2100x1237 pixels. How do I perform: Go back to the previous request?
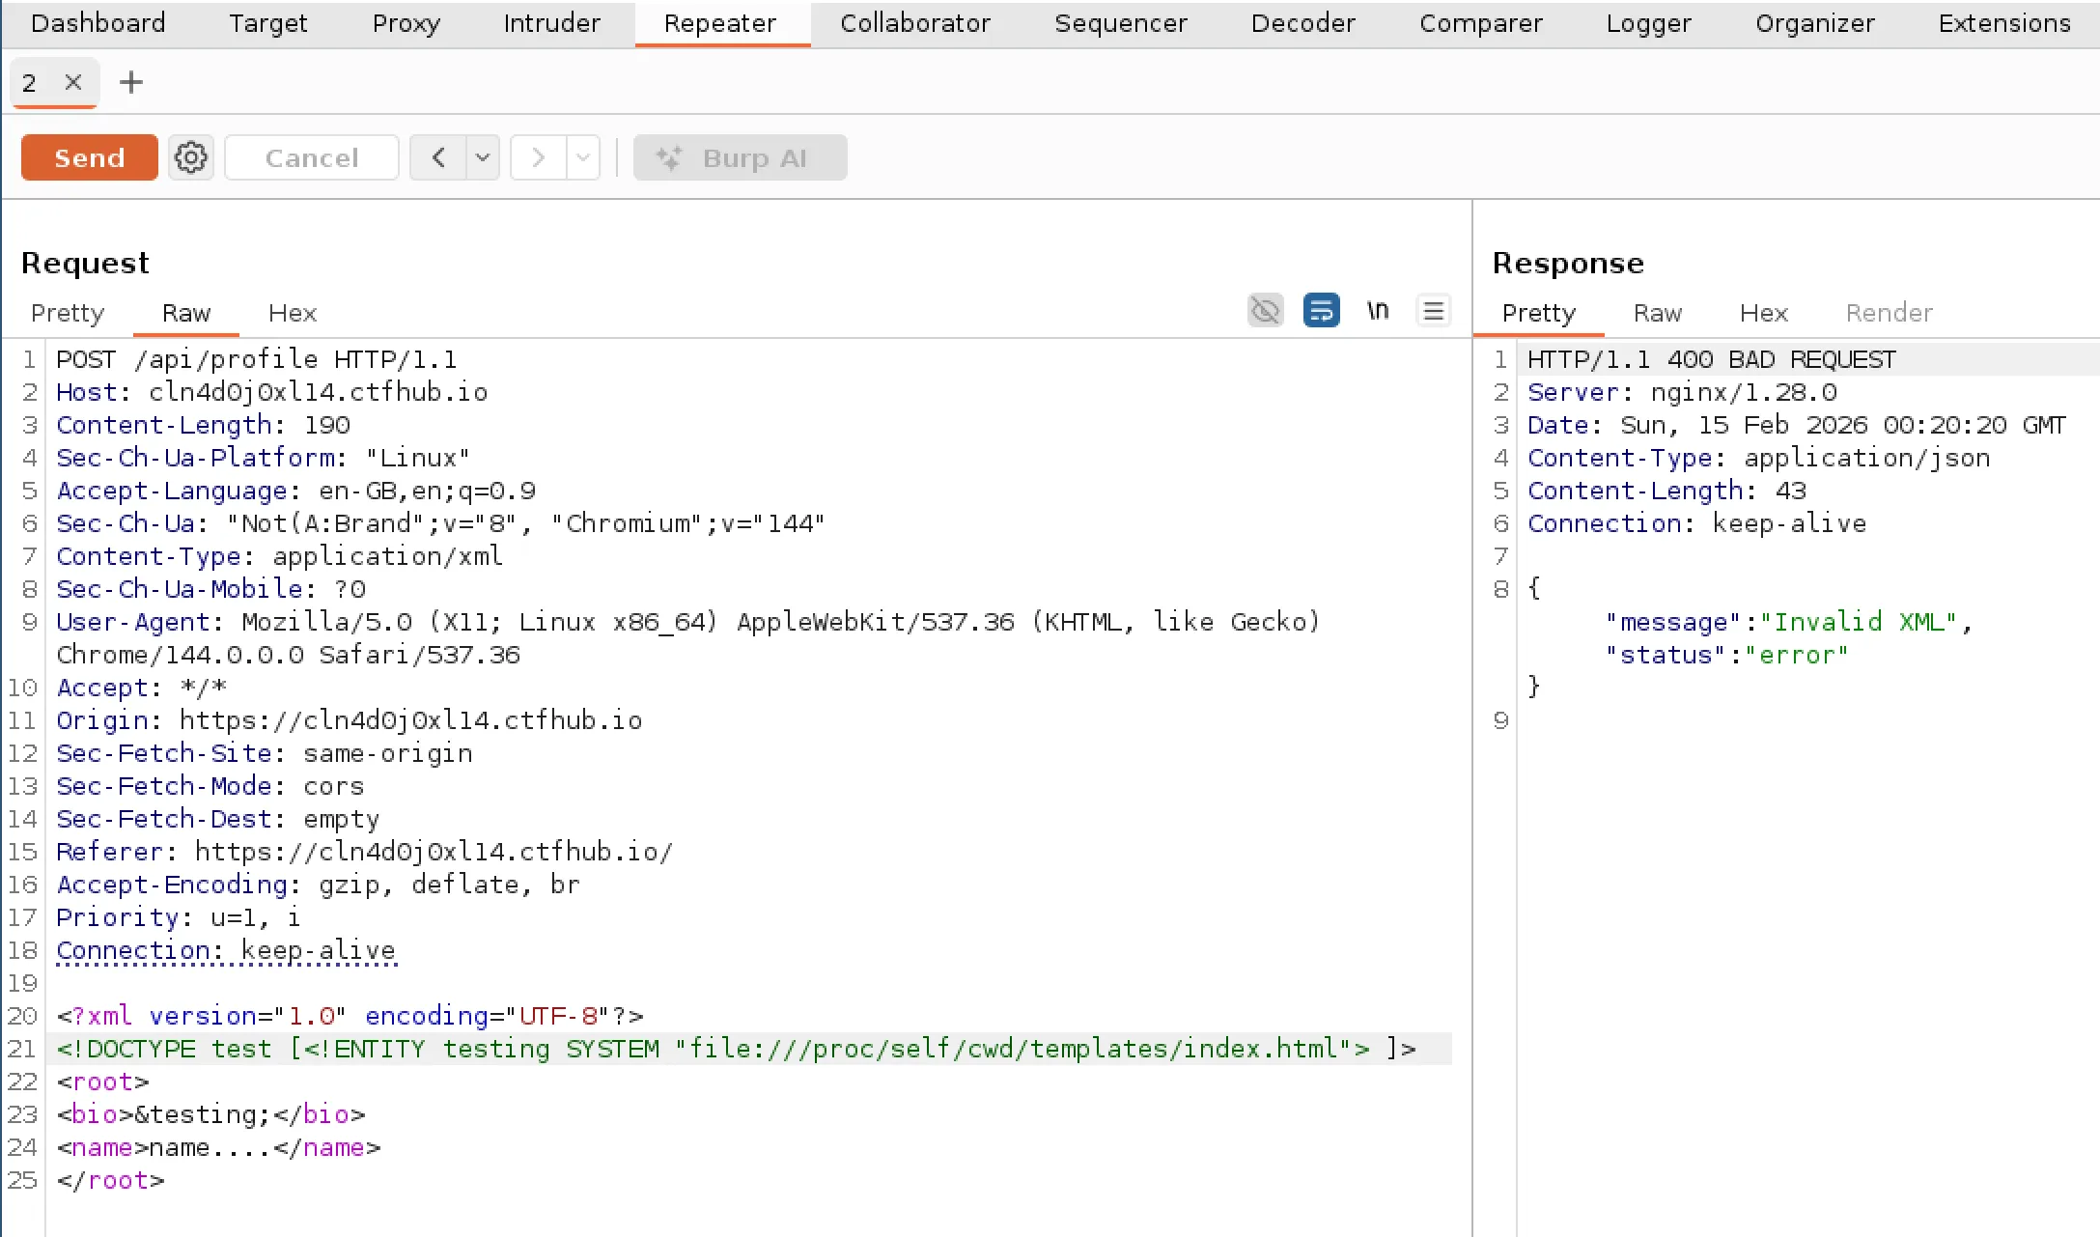436,157
